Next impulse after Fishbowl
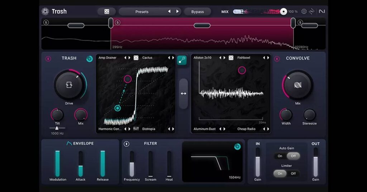 tap(268, 58)
